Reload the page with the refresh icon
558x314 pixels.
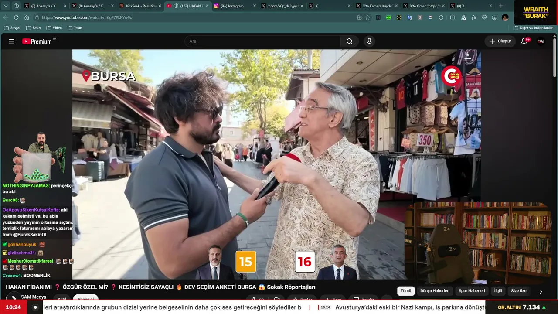coord(16,17)
